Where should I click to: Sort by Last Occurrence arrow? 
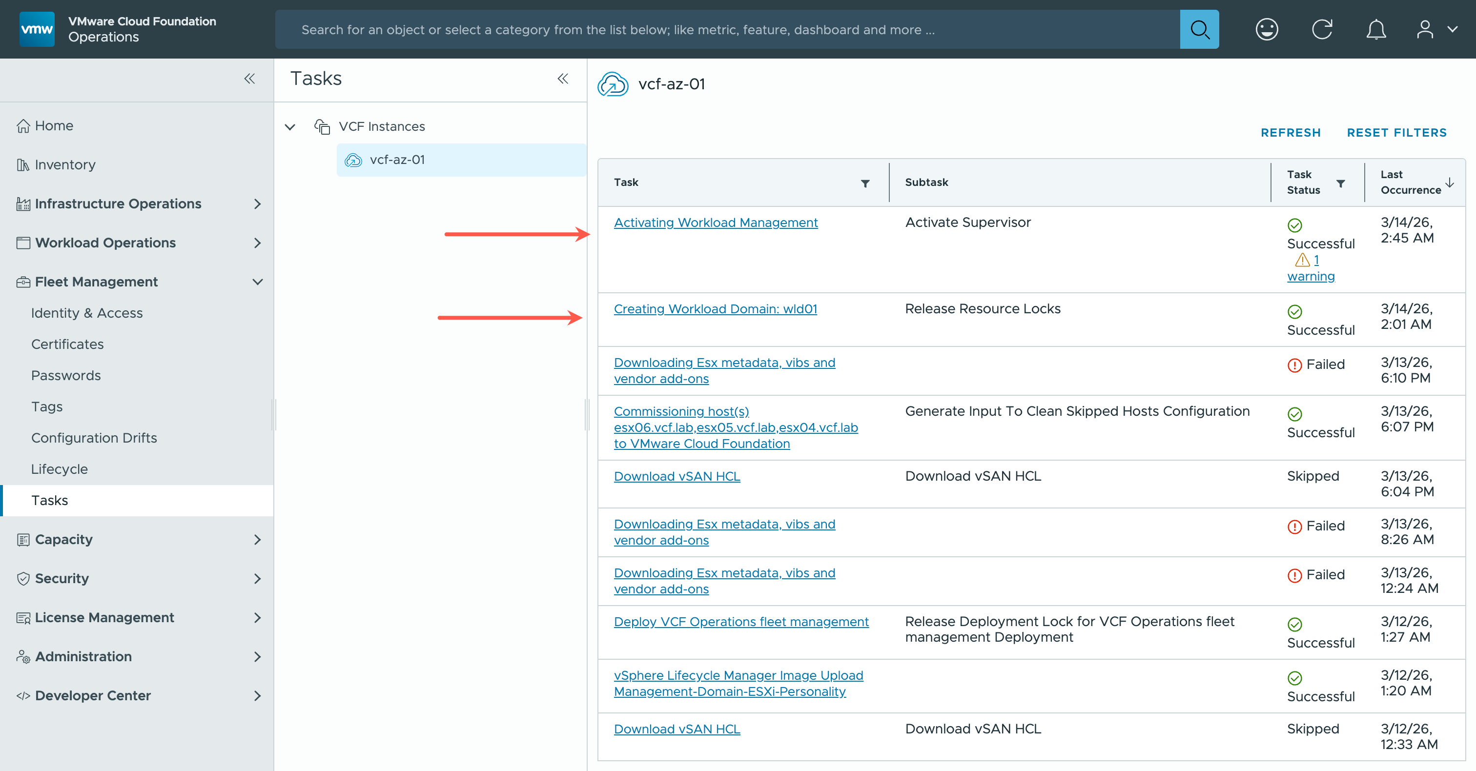[1450, 183]
